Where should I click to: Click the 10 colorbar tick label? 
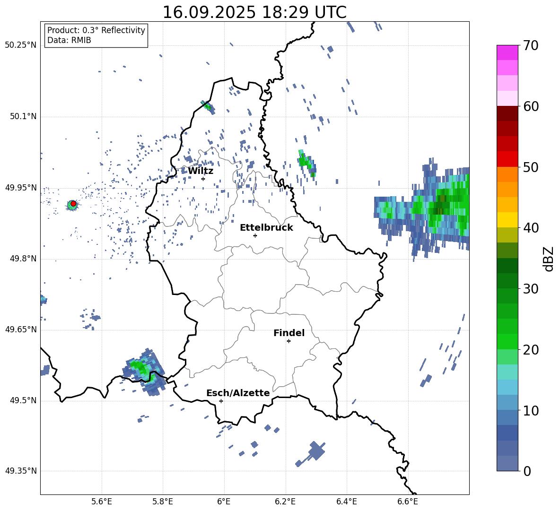pos(531,411)
